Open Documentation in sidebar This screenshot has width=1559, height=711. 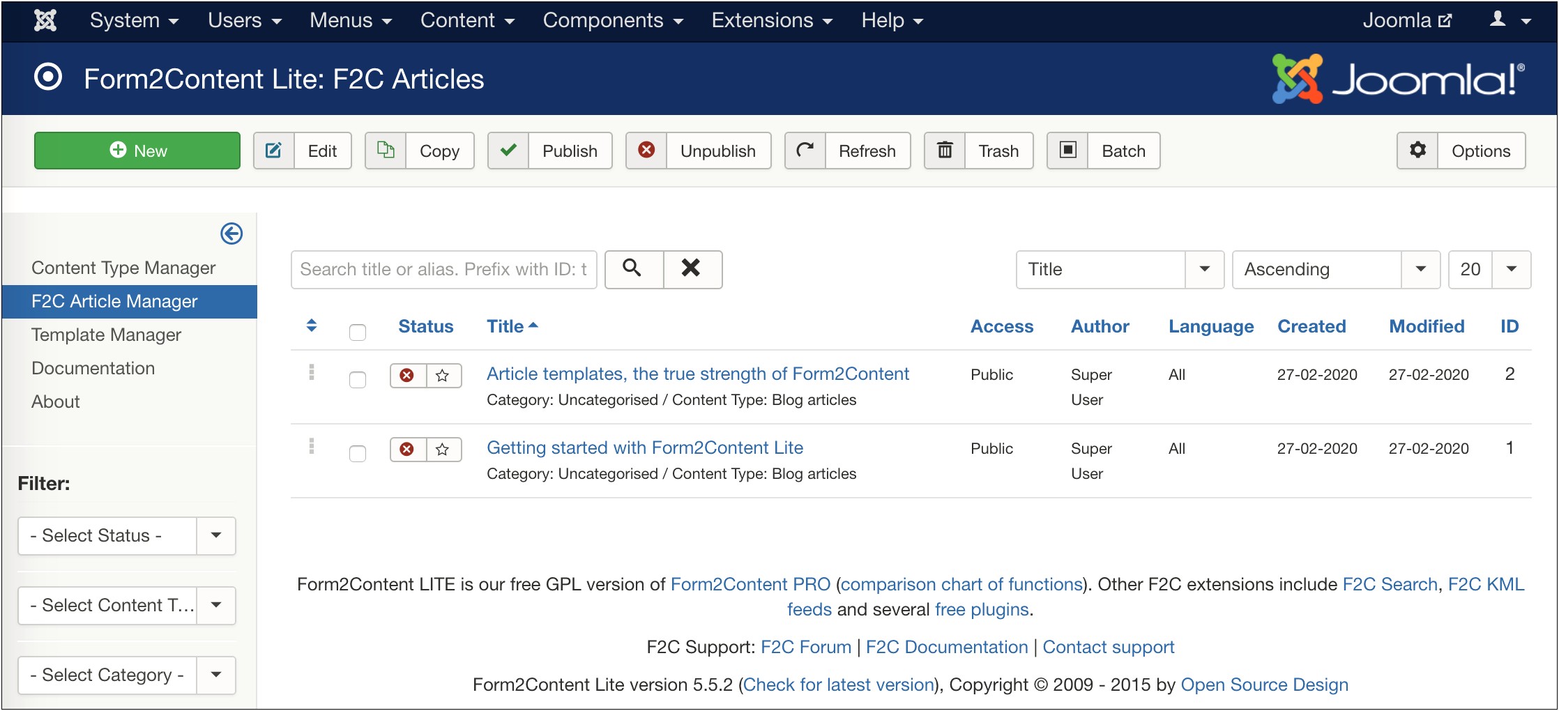[93, 368]
